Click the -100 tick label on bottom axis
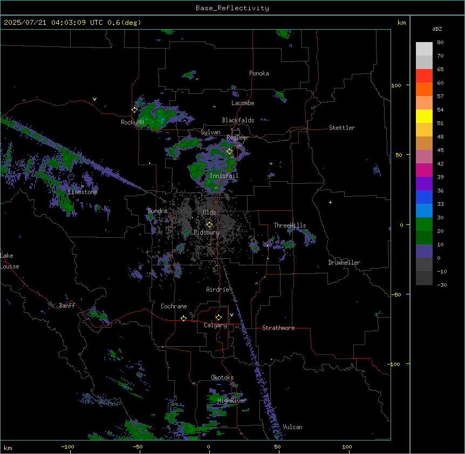Viewport: 465px width, 454px height. point(67,446)
